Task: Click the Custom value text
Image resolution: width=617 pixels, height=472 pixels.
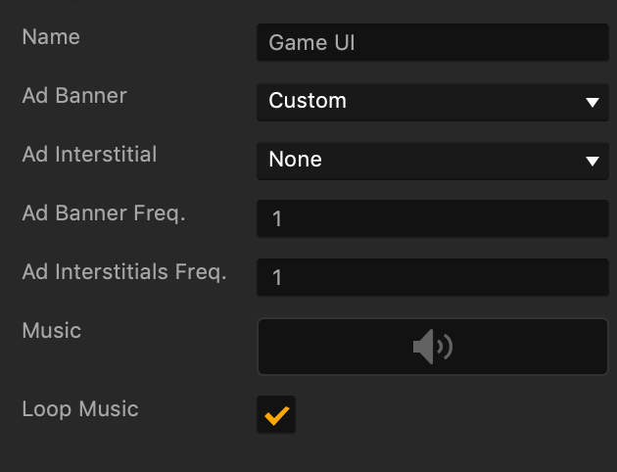Action: point(308,101)
